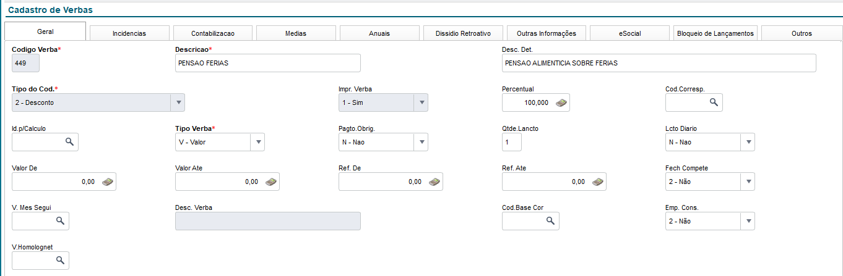Screen dimensions: 843x276
Task: Open the Valor De calculator money icon
Action: [x=108, y=182]
